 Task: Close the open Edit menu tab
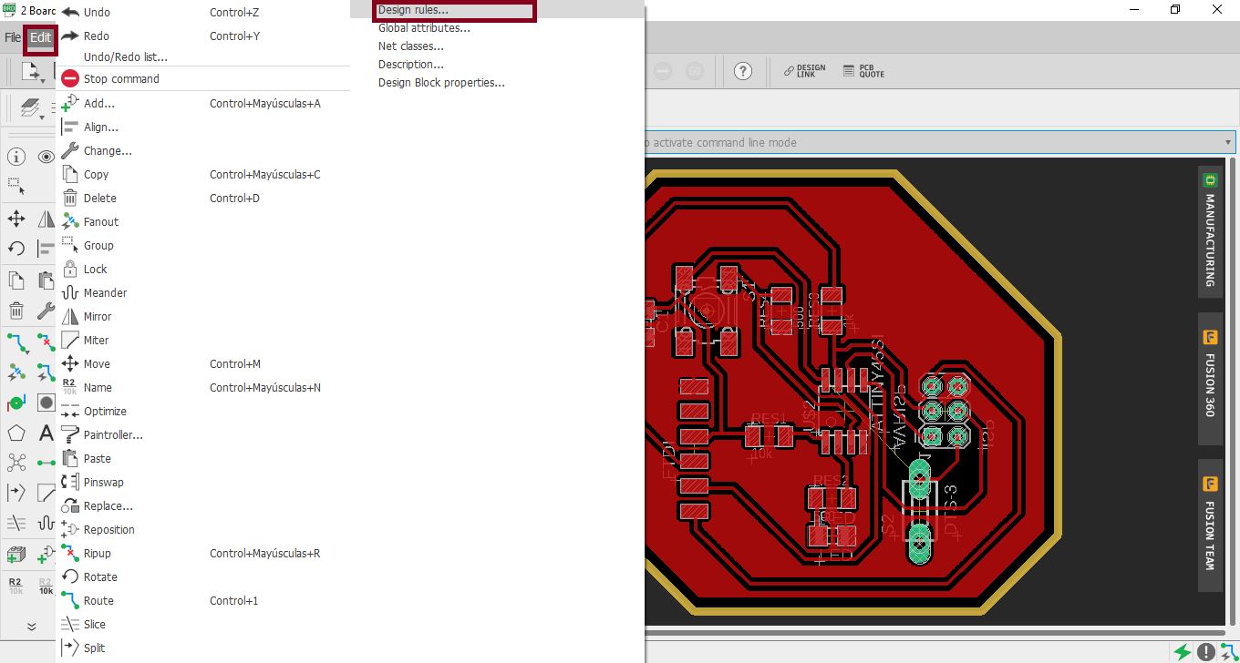click(40, 38)
